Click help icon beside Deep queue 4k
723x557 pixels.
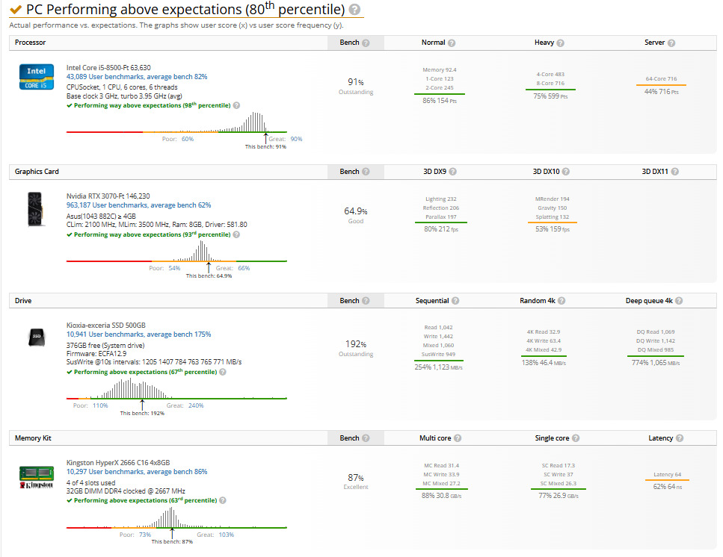point(680,301)
